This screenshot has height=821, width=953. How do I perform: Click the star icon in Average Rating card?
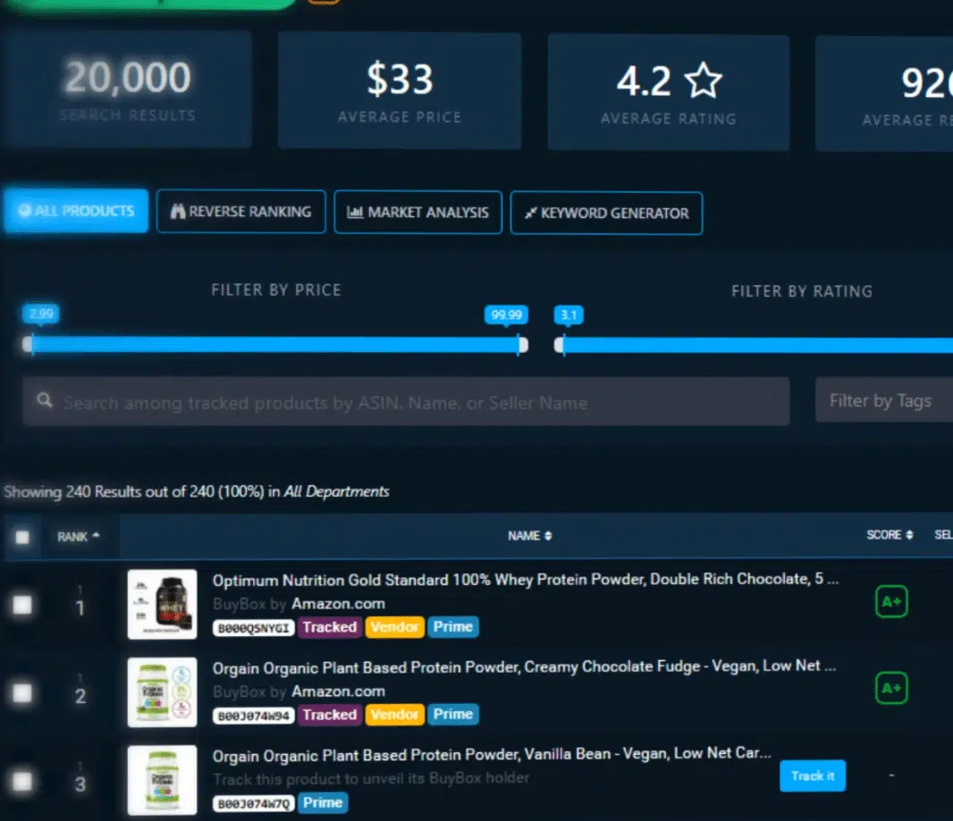pyautogui.click(x=703, y=82)
